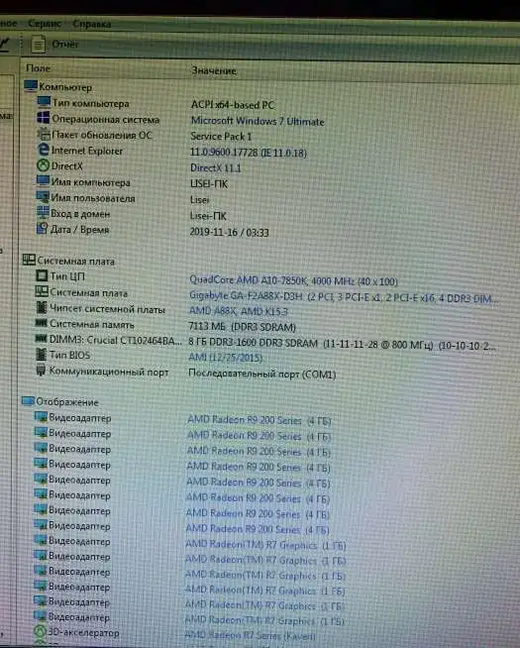Image resolution: width=520 pixels, height=648 pixels.
Task: Click the 3D-акселератор row icon
Action: click(40, 631)
